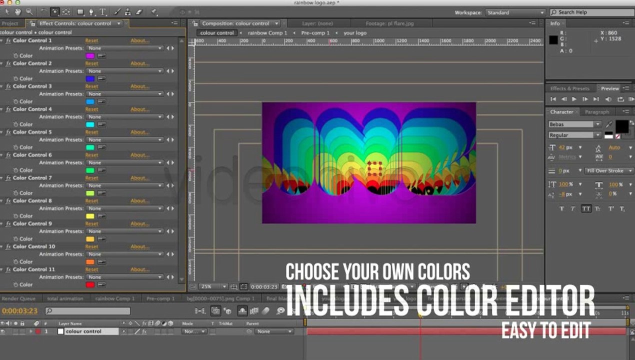
Task: Open the yellow Color Control 8 swatch
Action: point(90,216)
